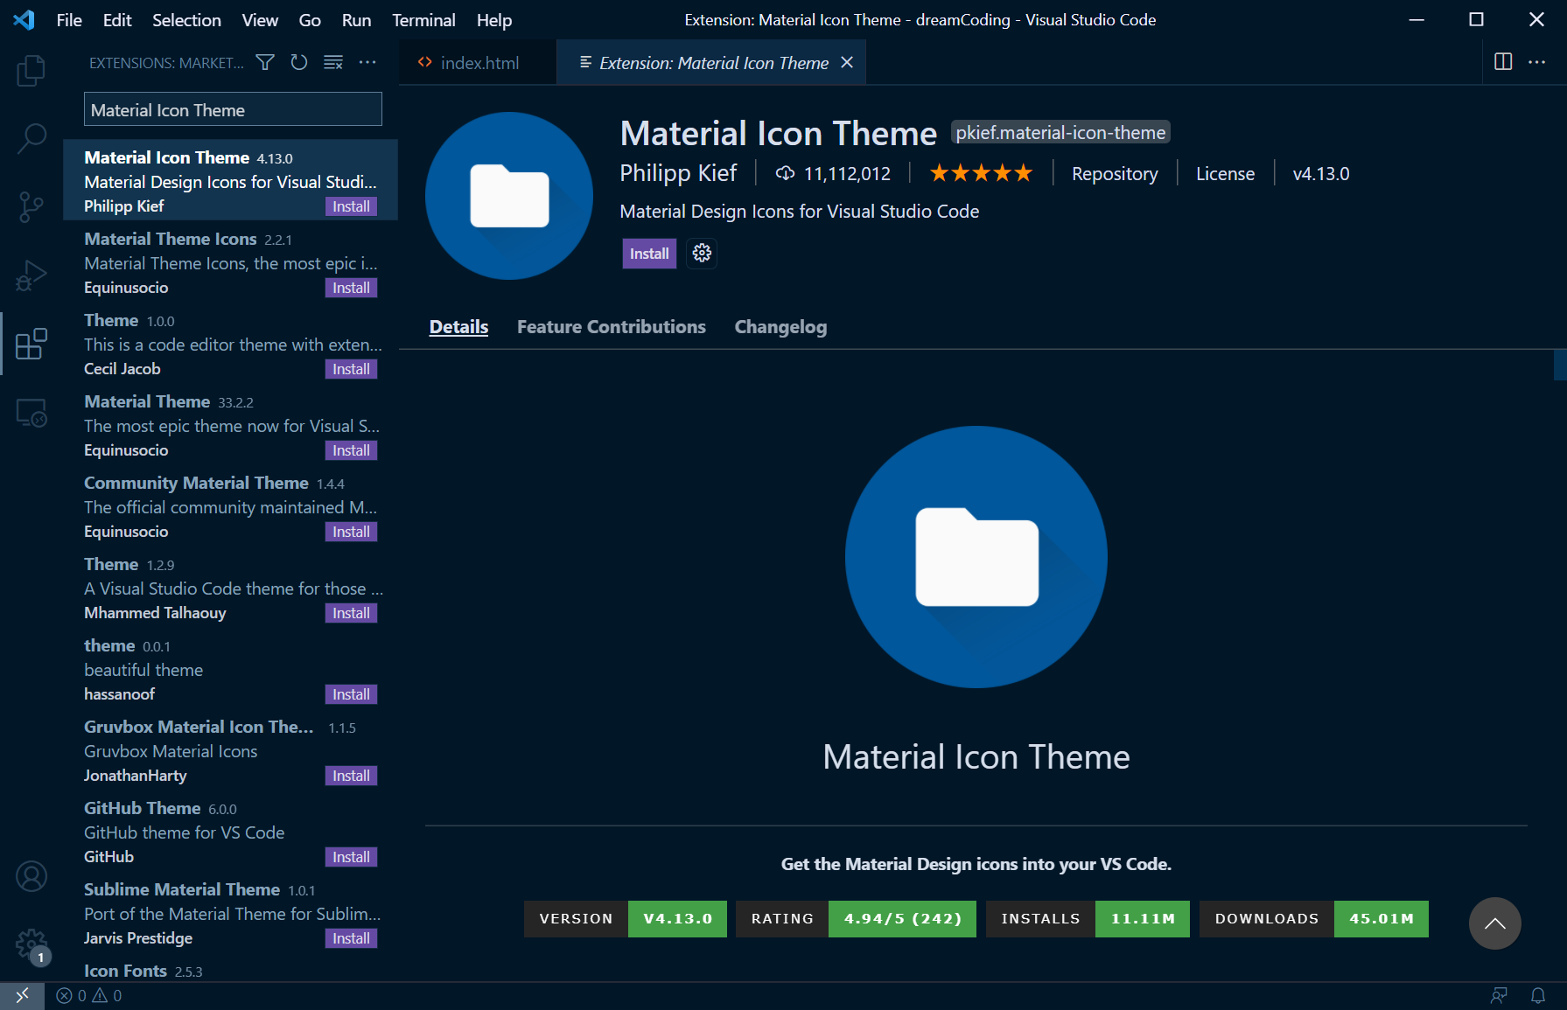
Task: Click Install on Material Theme Icons row
Action: click(351, 288)
